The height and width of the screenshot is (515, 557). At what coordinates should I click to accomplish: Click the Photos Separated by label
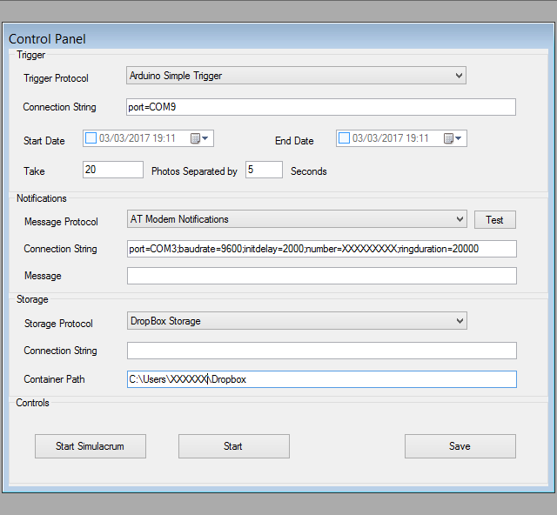click(x=194, y=171)
